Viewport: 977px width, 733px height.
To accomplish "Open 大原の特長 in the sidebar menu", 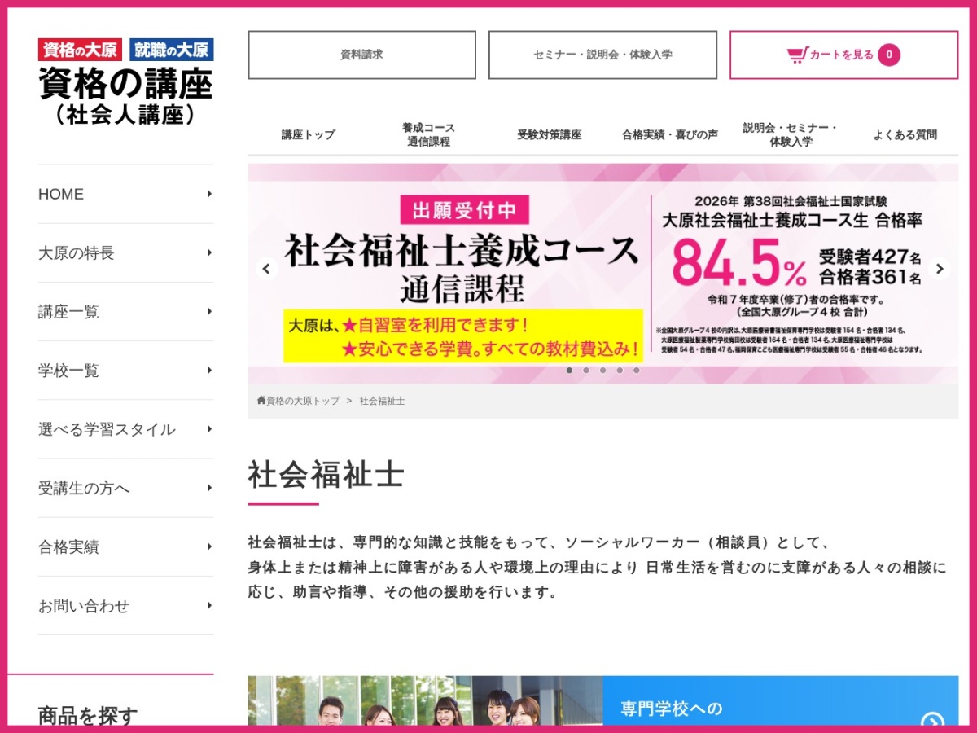I will (126, 252).
